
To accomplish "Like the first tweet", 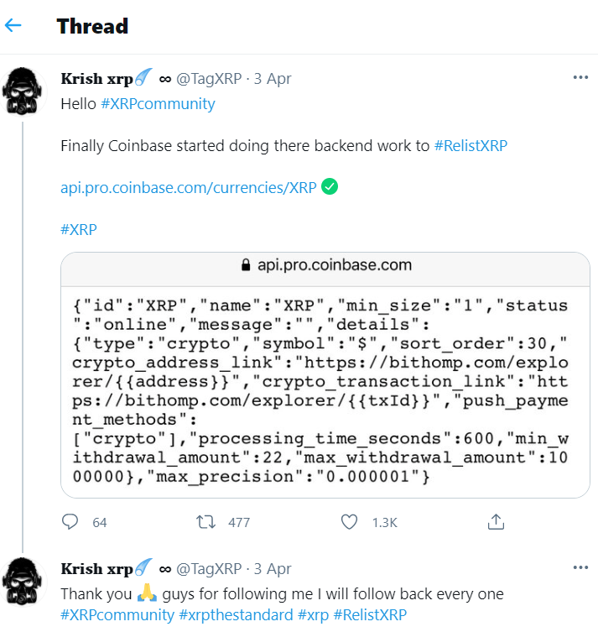I will tap(349, 522).
